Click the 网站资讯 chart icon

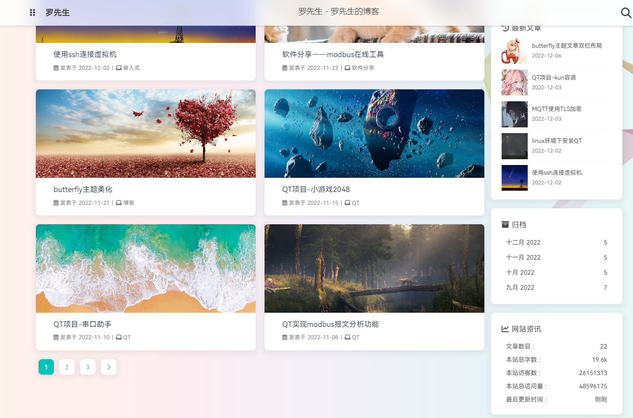pos(505,329)
